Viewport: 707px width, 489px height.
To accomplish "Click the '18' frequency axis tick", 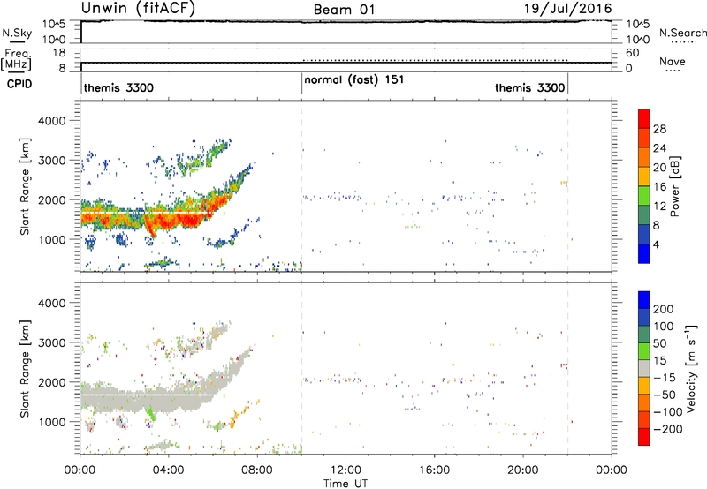I will point(59,53).
